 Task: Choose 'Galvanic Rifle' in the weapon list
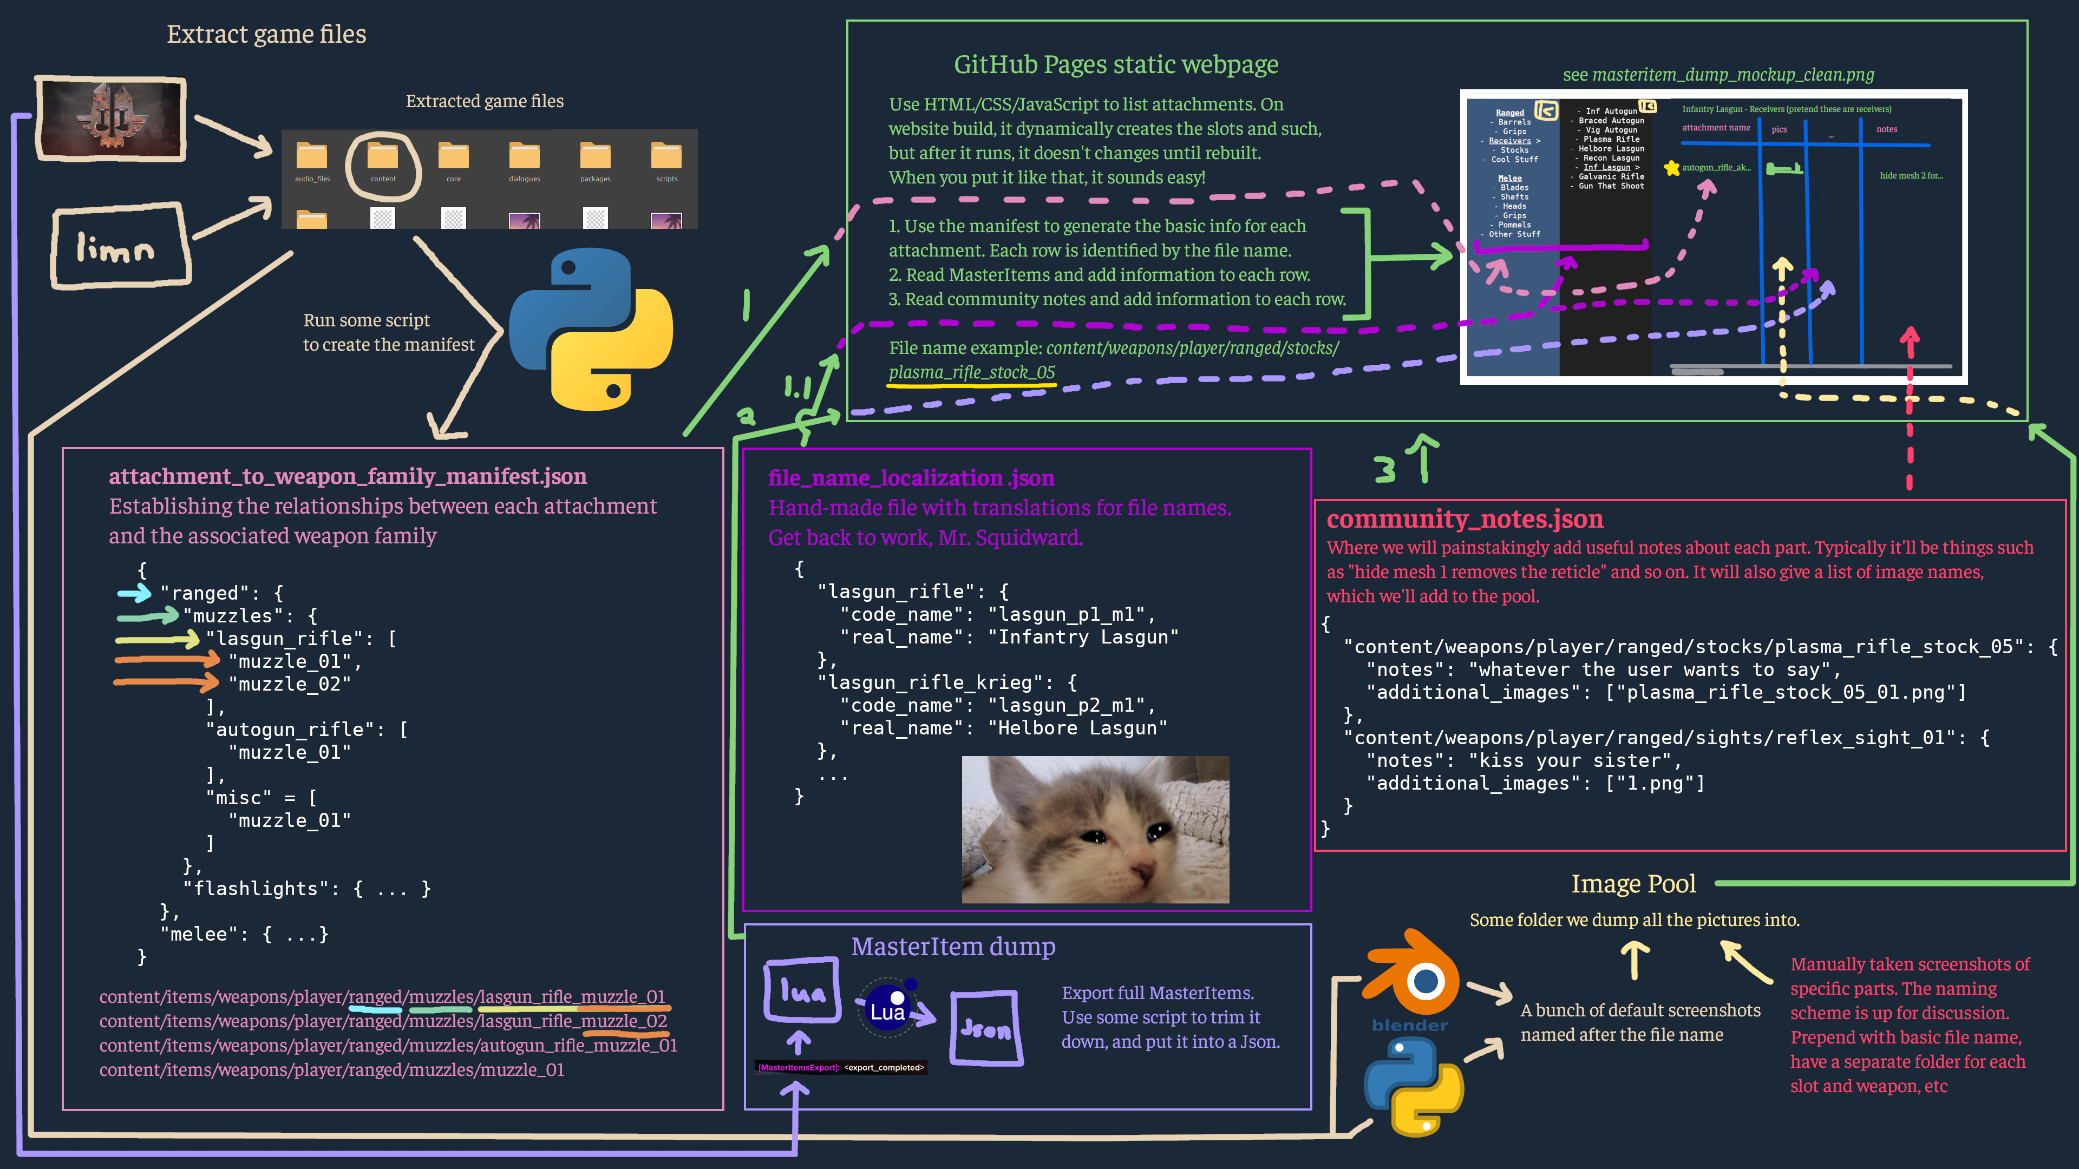pos(1607,176)
